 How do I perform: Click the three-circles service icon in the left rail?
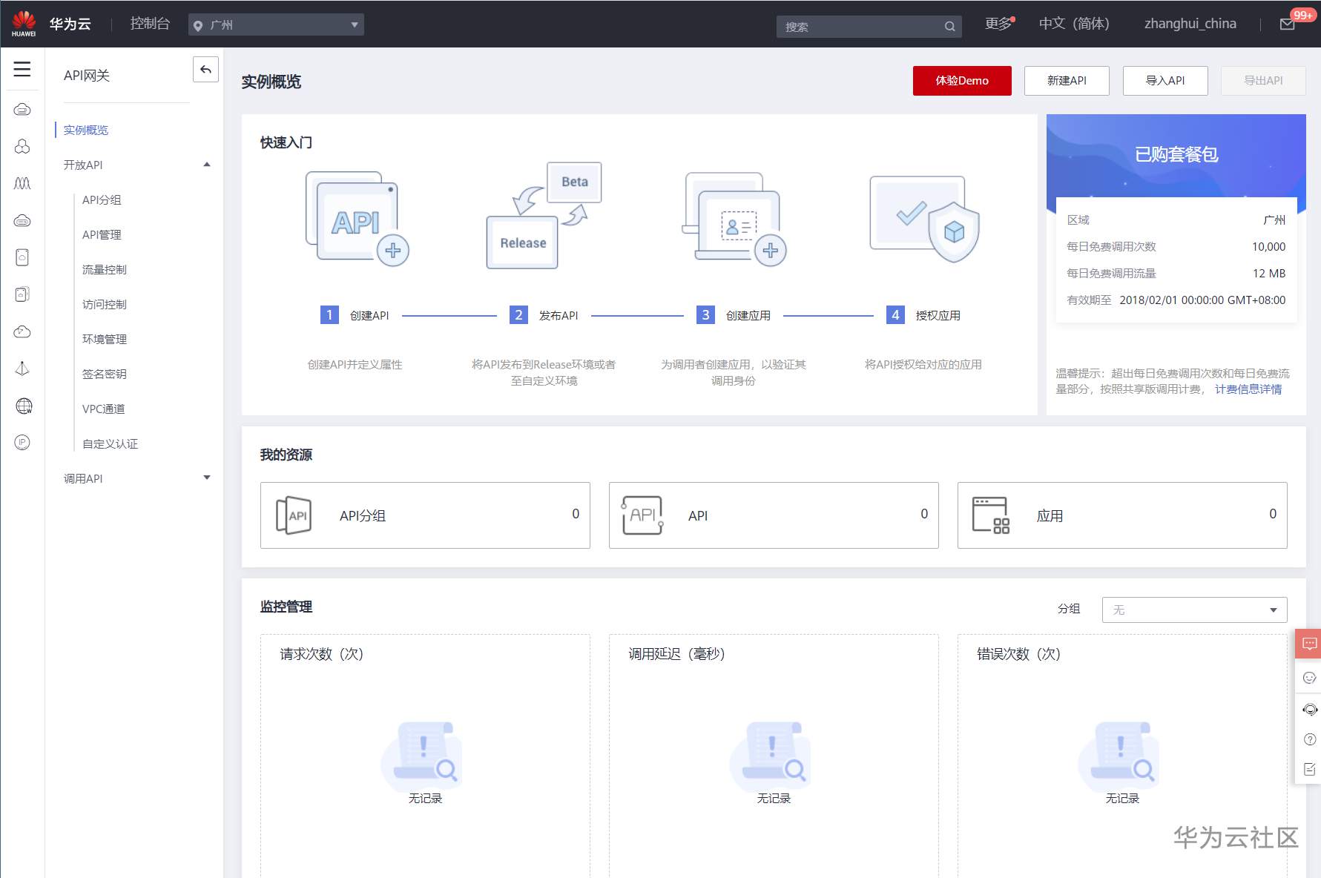[x=22, y=146]
